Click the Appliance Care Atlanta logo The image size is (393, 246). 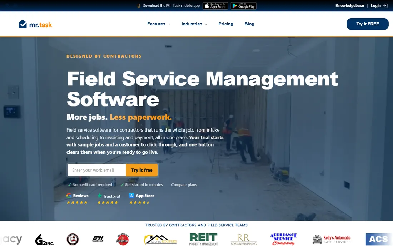[123, 239]
